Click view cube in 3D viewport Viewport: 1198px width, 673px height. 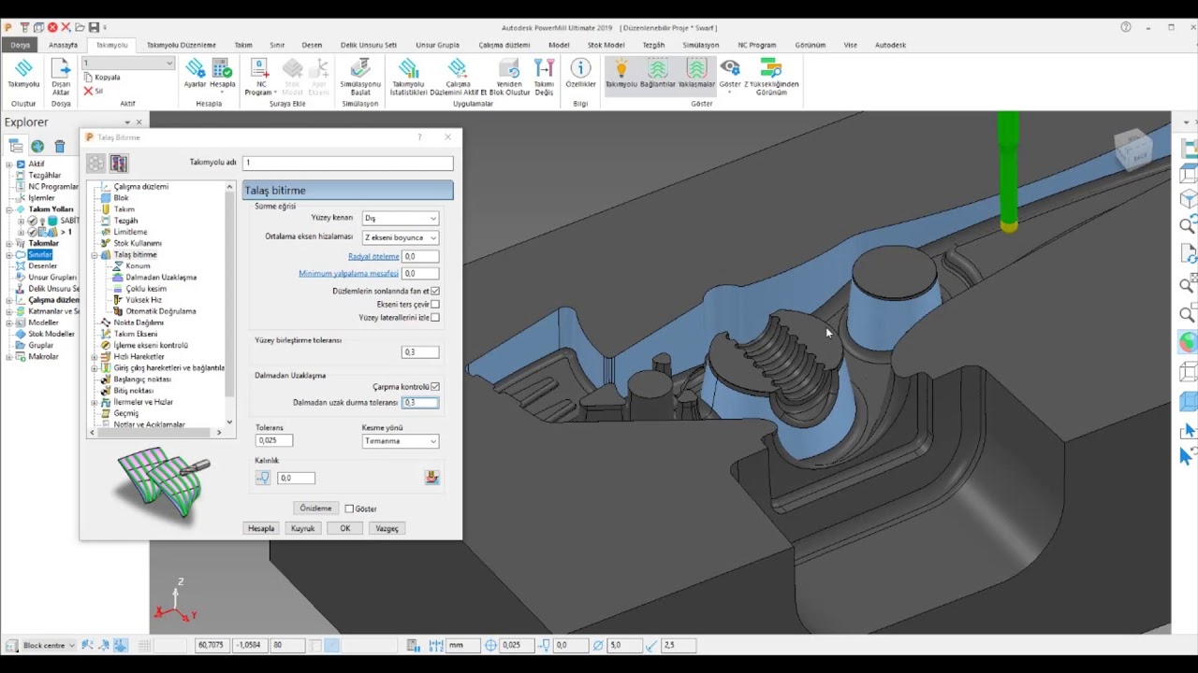1133,149
